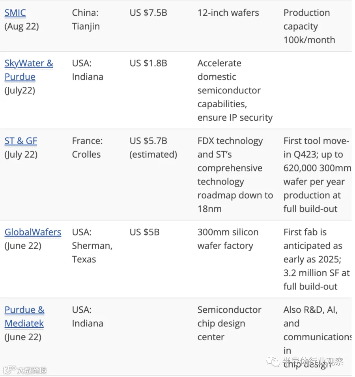Screen dimensions: 355x377
Task: Select the US $7.5B investment cell
Action: tap(148, 13)
